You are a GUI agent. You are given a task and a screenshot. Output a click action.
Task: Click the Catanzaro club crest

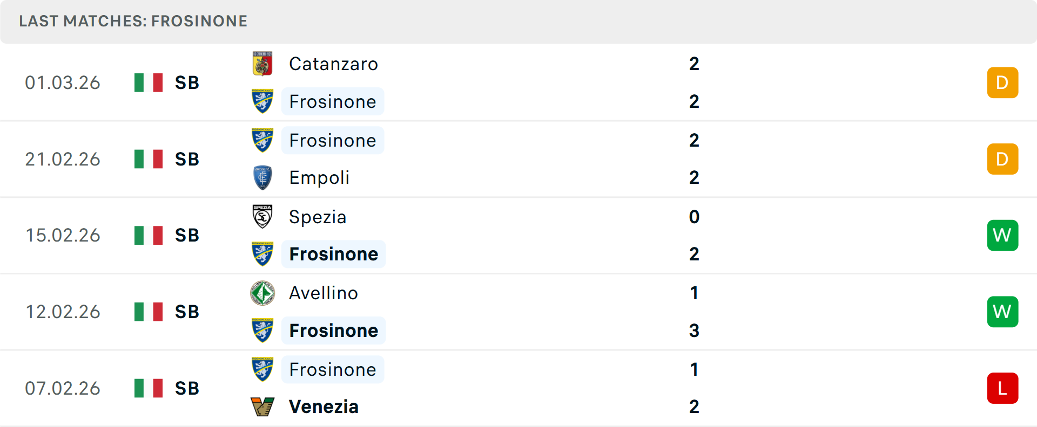click(x=262, y=63)
